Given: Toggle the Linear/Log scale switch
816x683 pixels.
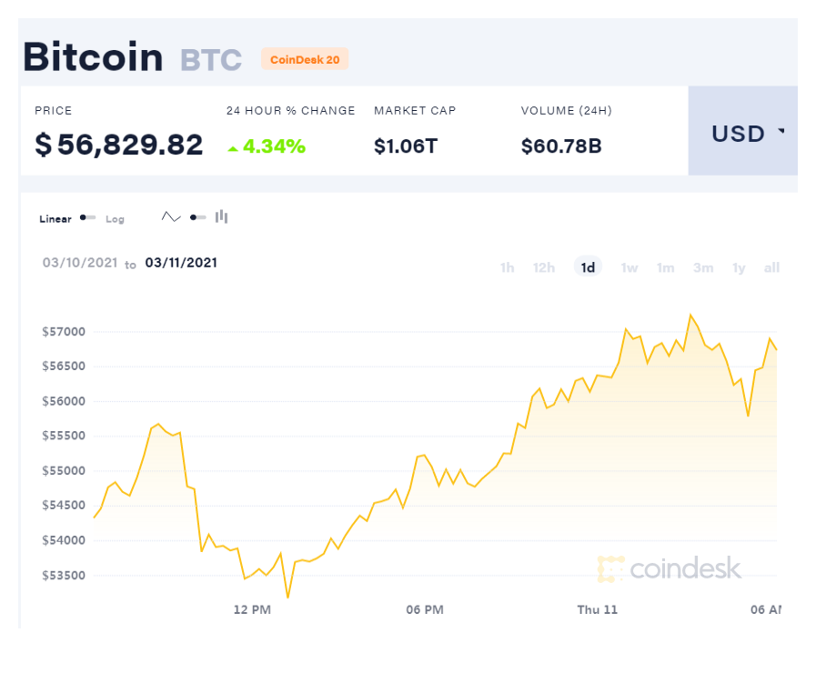Looking at the screenshot, I should pyautogui.click(x=87, y=217).
